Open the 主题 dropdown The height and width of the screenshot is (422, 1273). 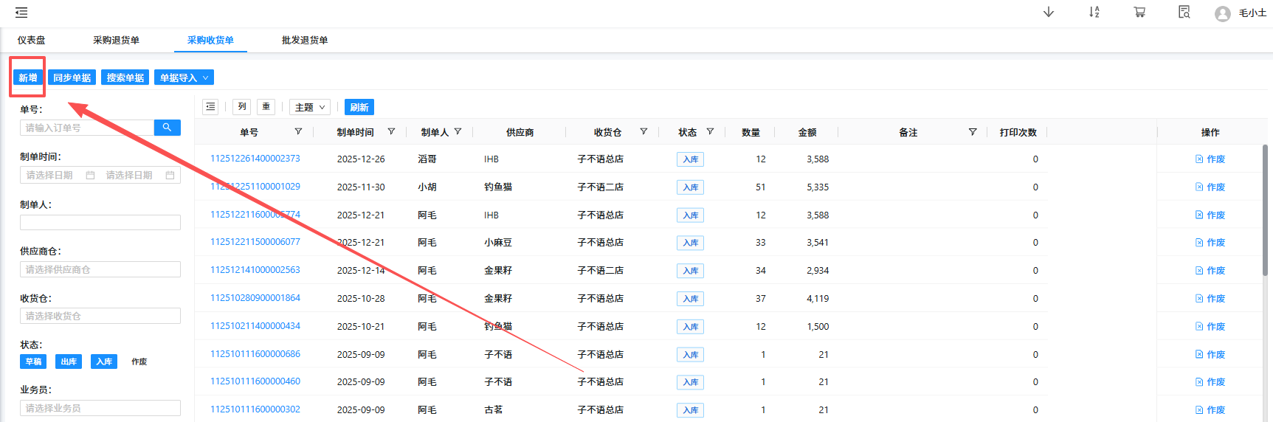309,107
